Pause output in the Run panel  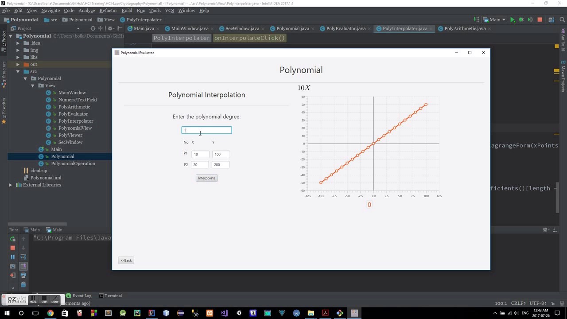pyautogui.click(x=12, y=257)
